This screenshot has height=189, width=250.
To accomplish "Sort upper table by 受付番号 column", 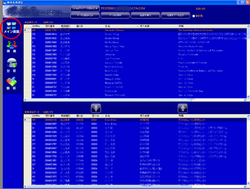I will pos(52,26).
